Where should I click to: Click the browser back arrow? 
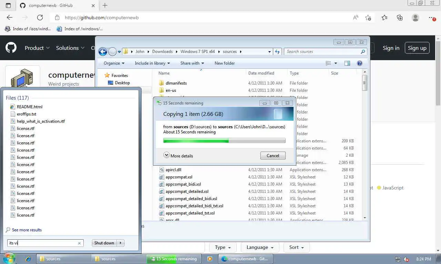[x=10, y=18]
